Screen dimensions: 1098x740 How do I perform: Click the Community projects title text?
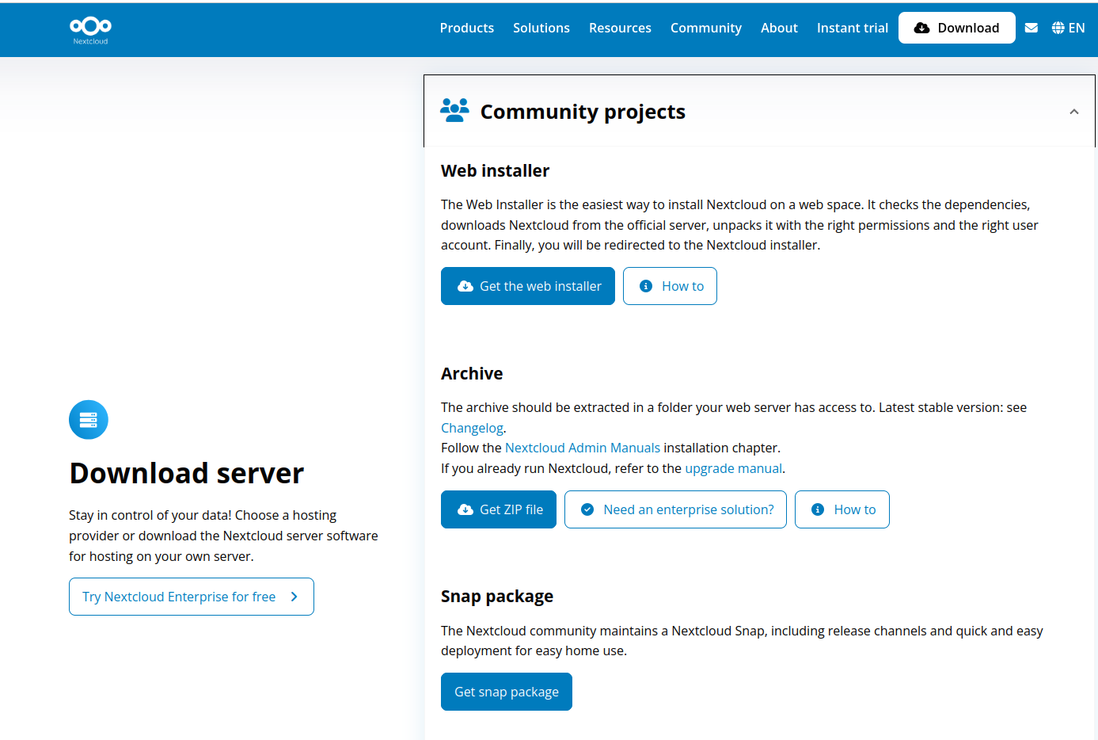[x=583, y=112]
